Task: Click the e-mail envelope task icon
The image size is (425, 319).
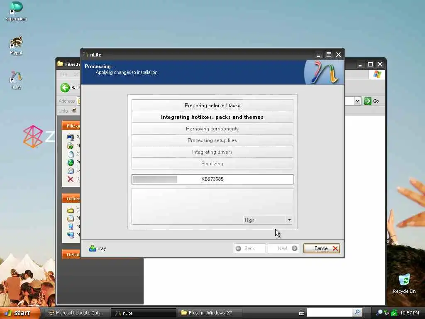Action: [x=71, y=171]
